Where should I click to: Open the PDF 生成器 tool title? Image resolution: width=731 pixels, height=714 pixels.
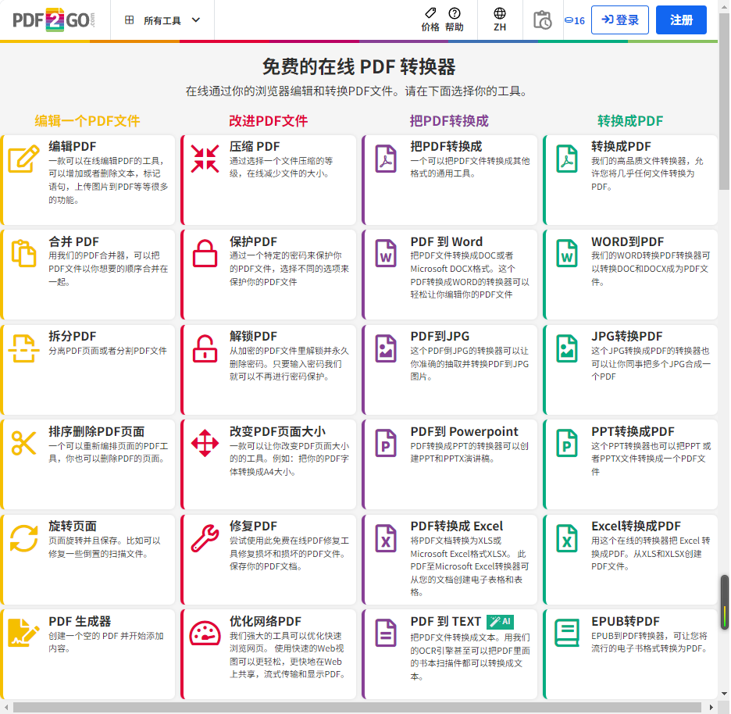80,621
